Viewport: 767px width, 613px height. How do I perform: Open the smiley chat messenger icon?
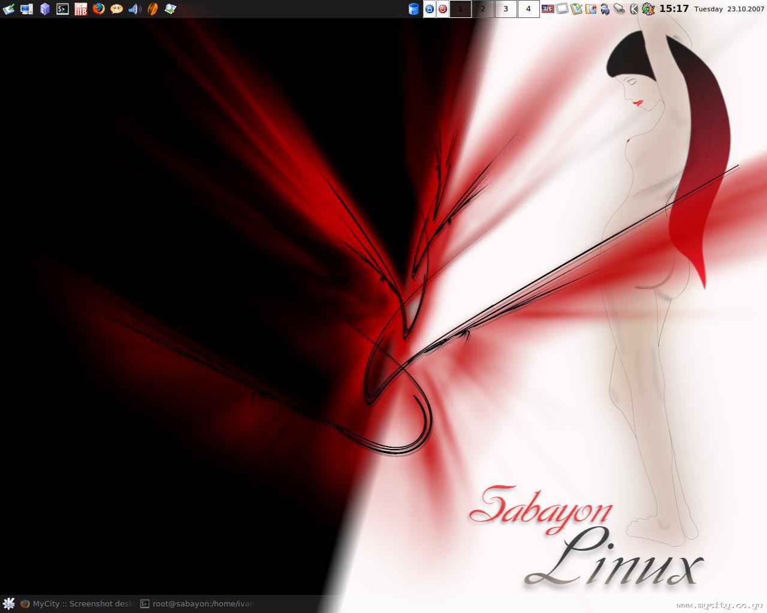[x=117, y=9]
